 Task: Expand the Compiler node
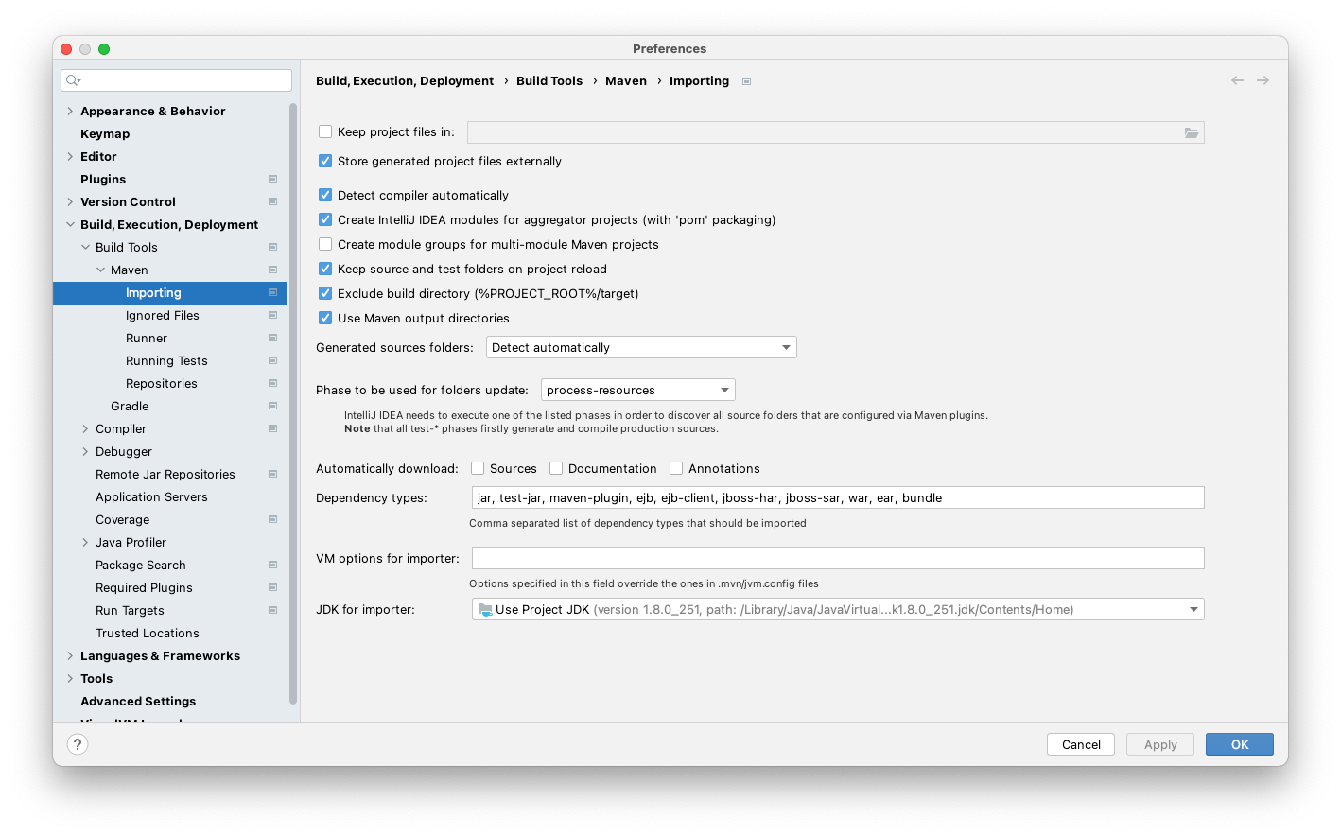coord(85,428)
